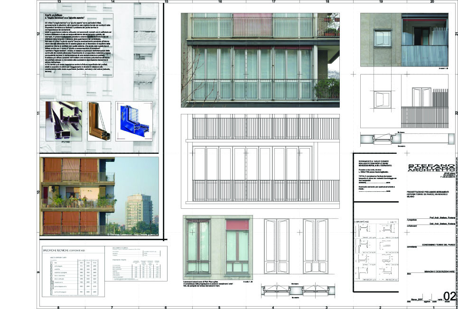Click the double French door elevation drawing
Screen dimensions: 458x309
click(x=296, y=246)
